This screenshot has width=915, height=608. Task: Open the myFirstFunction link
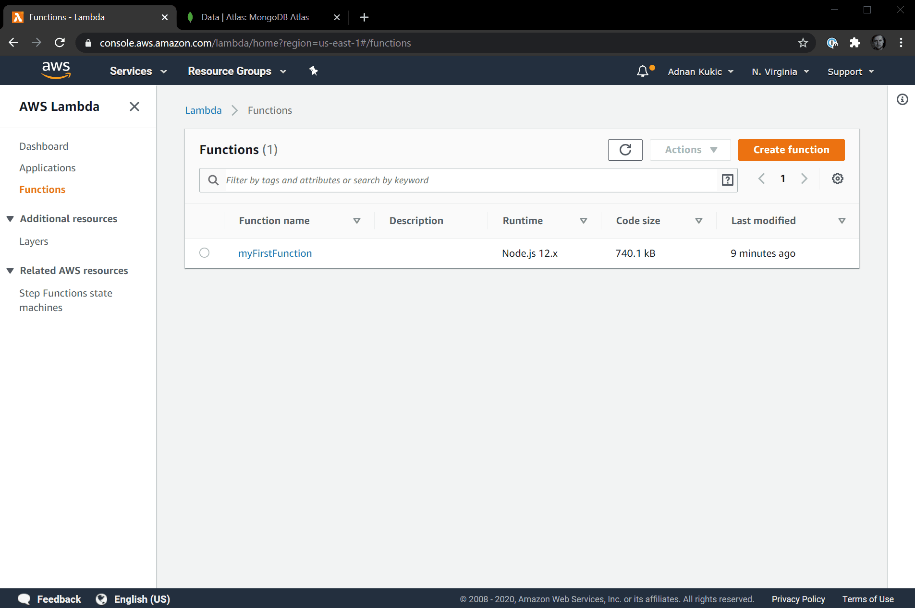tap(275, 253)
